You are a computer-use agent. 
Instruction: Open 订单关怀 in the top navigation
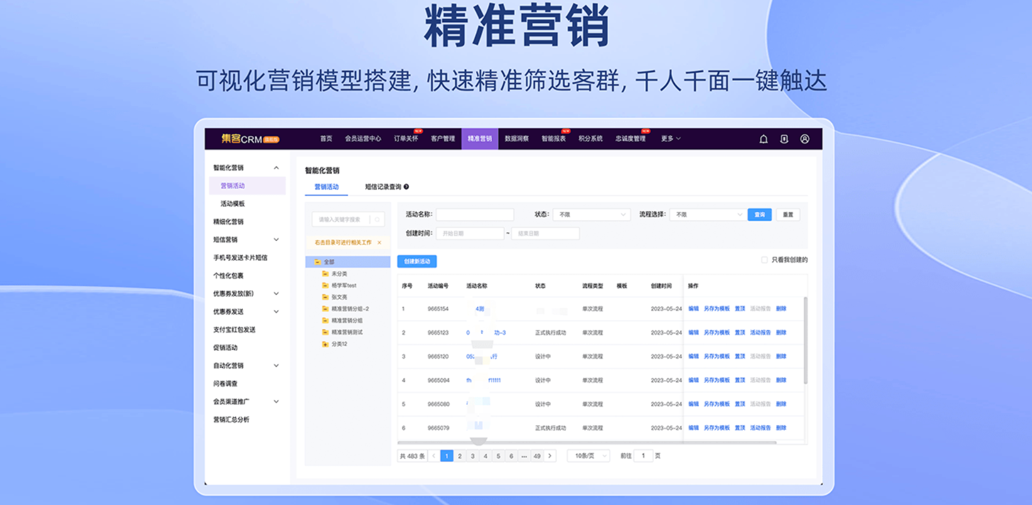pyautogui.click(x=405, y=138)
